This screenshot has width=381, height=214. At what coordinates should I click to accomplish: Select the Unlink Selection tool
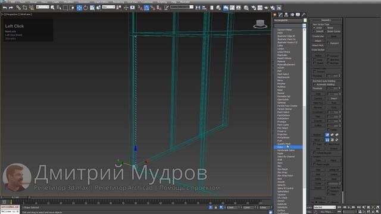pos(25,8)
